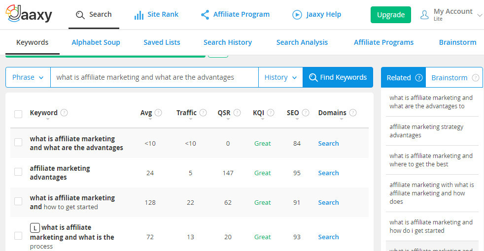Select related 'what are the advantages to'

pyautogui.click(x=432, y=102)
